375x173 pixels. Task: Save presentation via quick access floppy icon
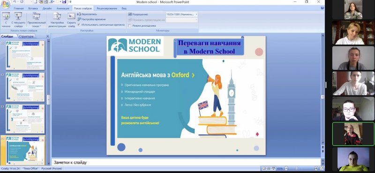click(x=64, y=2)
